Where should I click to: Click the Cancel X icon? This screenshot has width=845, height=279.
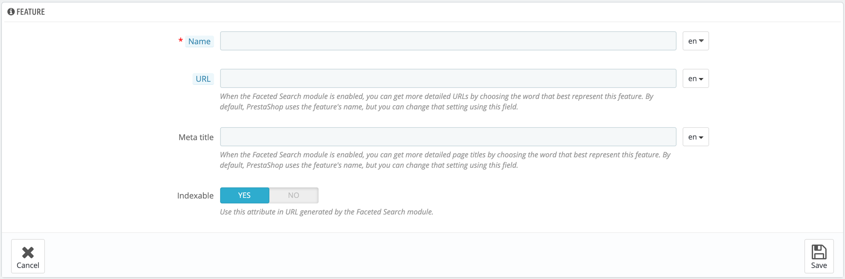[28, 252]
